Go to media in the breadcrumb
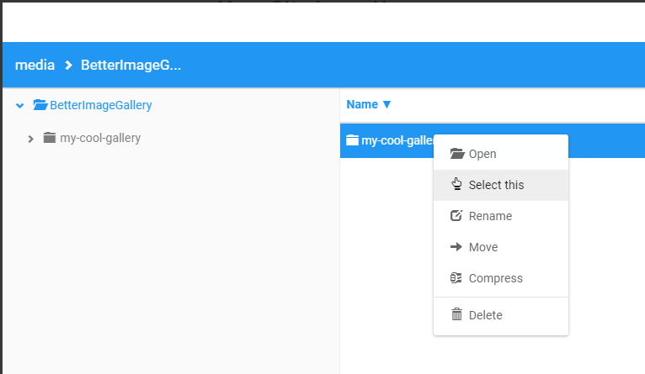 tap(35, 65)
